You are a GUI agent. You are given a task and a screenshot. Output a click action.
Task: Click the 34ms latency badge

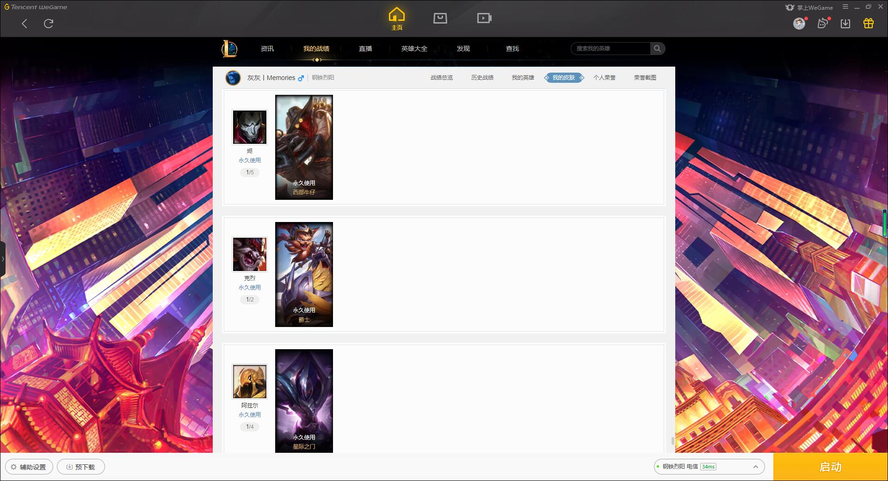708,467
